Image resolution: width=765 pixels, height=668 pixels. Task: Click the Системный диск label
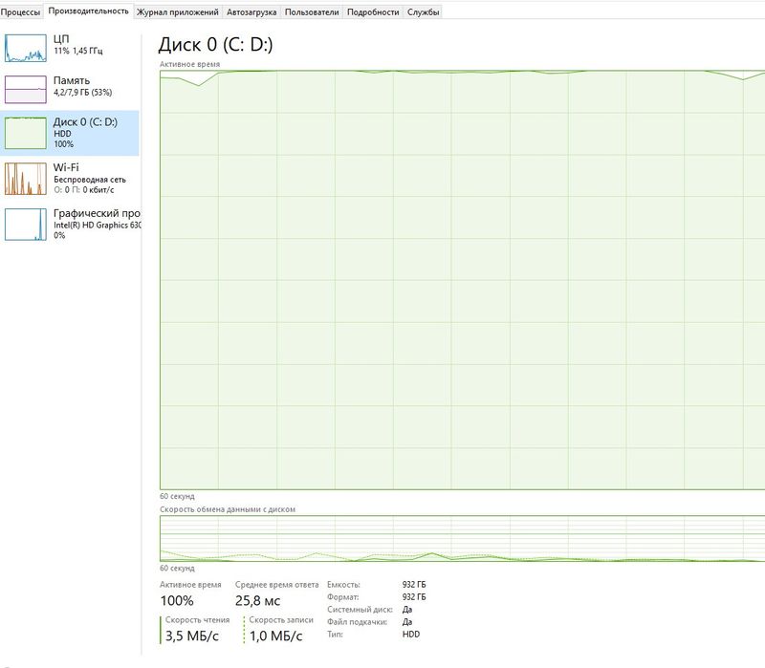pyautogui.click(x=360, y=610)
